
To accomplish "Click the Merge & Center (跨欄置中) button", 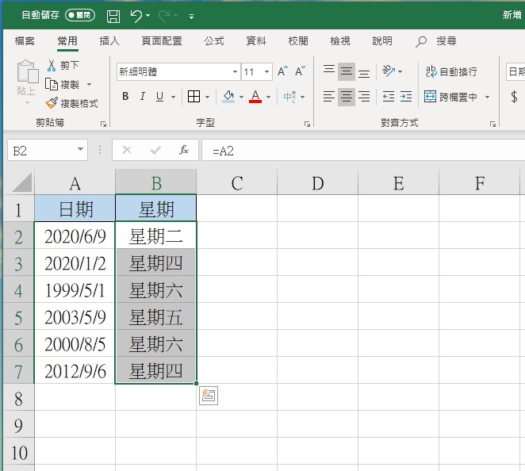I will (451, 97).
